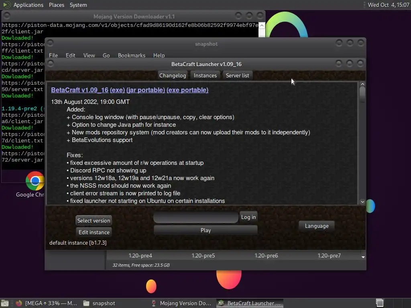The width and height of the screenshot is (411, 308).
Task: Click the Edit instance button
Action: (x=94, y=232)
